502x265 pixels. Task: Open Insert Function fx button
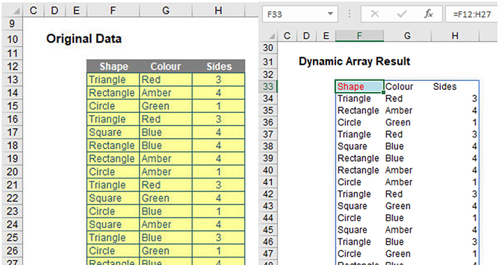click(428, 14)
